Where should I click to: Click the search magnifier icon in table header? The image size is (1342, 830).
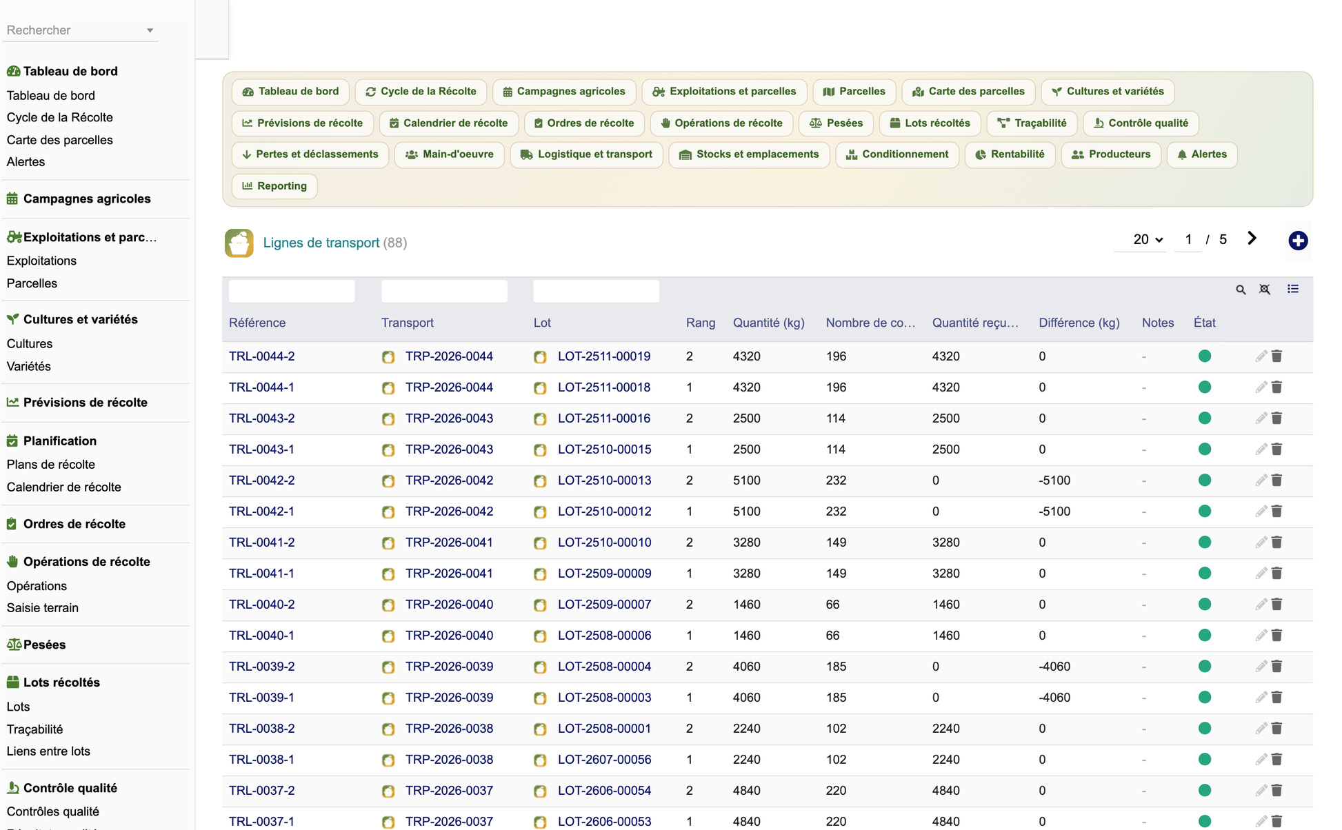(x=1241, y=290)
